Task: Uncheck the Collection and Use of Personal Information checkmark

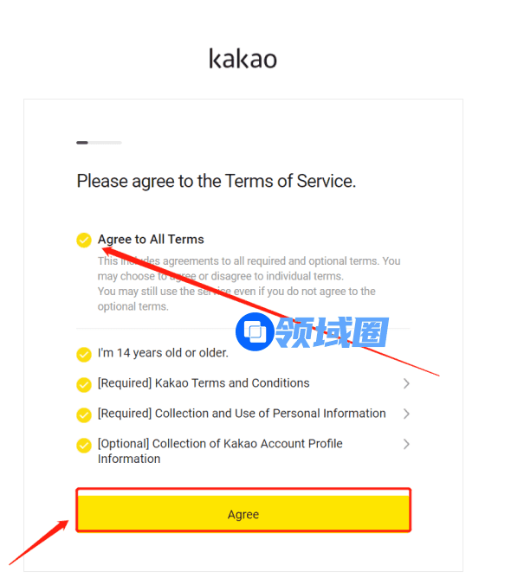Action: point(84,414)
